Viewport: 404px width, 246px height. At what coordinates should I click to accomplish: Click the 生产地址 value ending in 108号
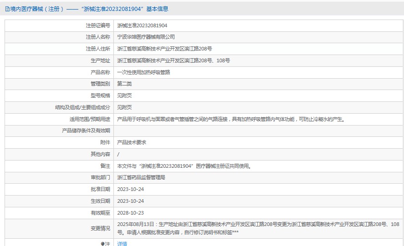coord(174,60)
